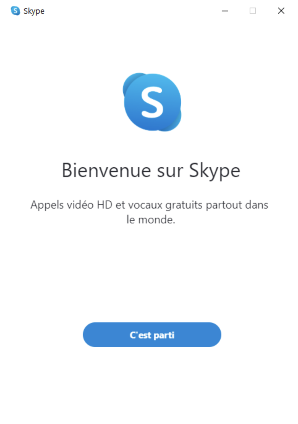Select the "Bienvenue sur Skype" heading
The image size is (298, 424).
point(151,170)
